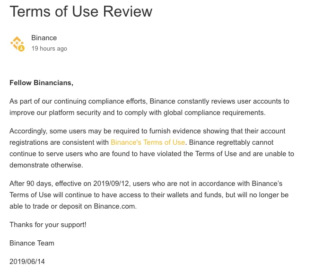Click the Binance logo avatar
The height and width of the screenshot is (272, 323).
coord(17,43)
